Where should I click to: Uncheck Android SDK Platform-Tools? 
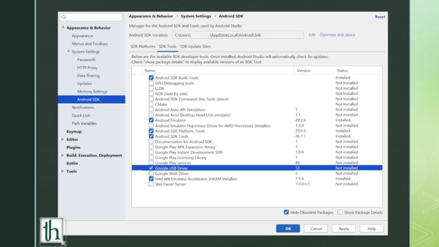(x=151, y=131)
